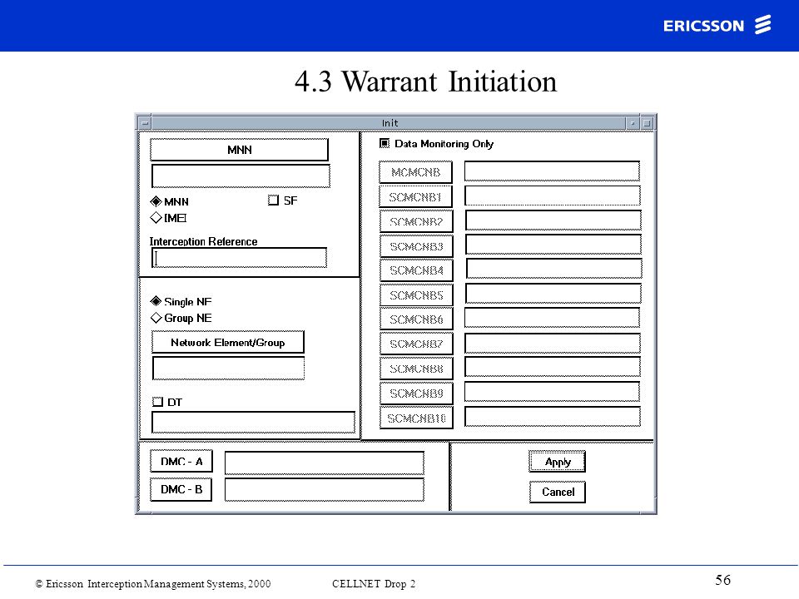
Task: Focus the SCMCNB1 input field
Action: (553, 196)
